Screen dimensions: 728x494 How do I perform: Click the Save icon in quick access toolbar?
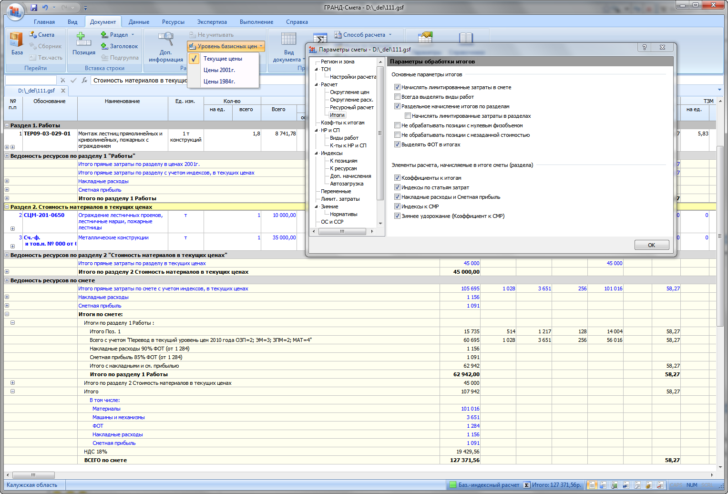click(x=34, y=8)
